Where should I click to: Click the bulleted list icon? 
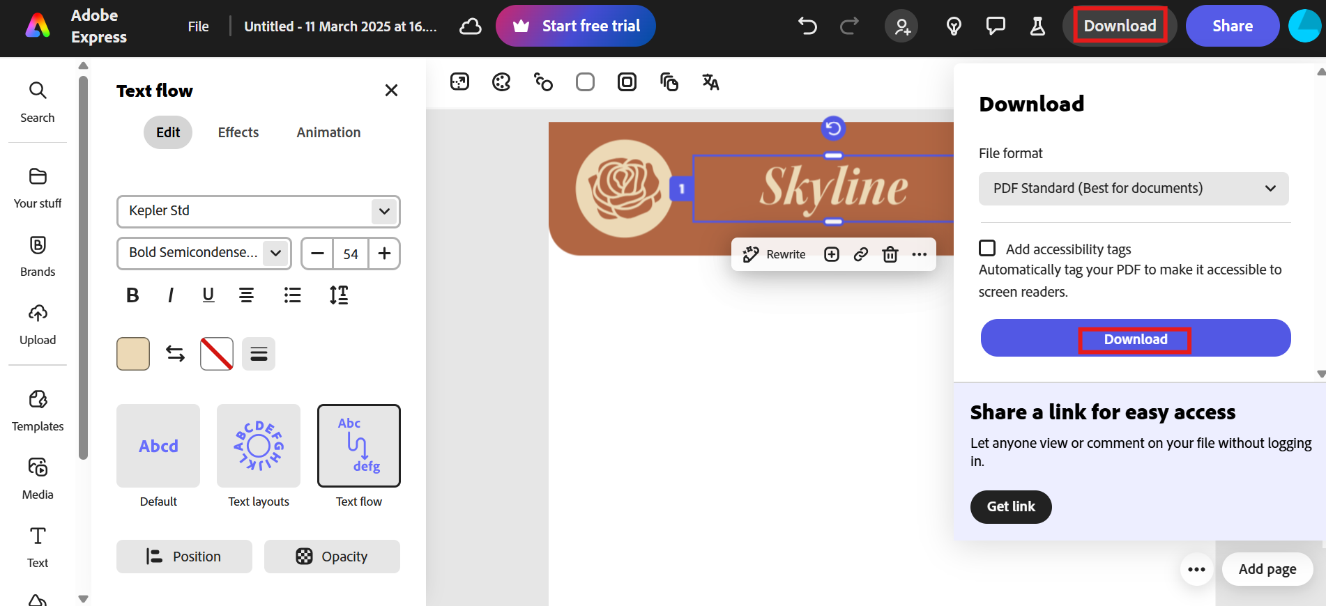point(292,295)
